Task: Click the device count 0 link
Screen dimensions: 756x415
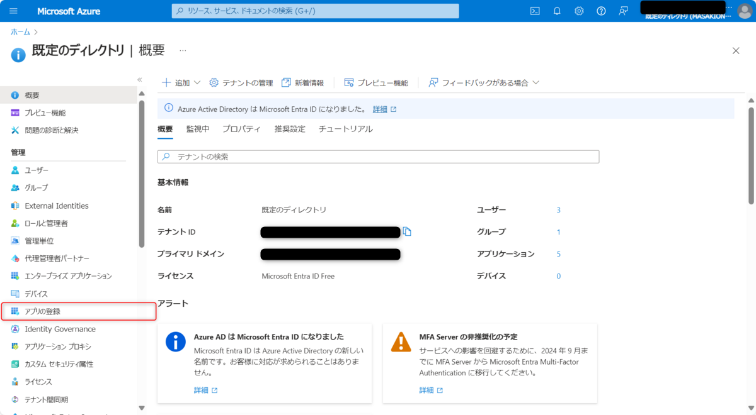Action: (x=558, y=276)
